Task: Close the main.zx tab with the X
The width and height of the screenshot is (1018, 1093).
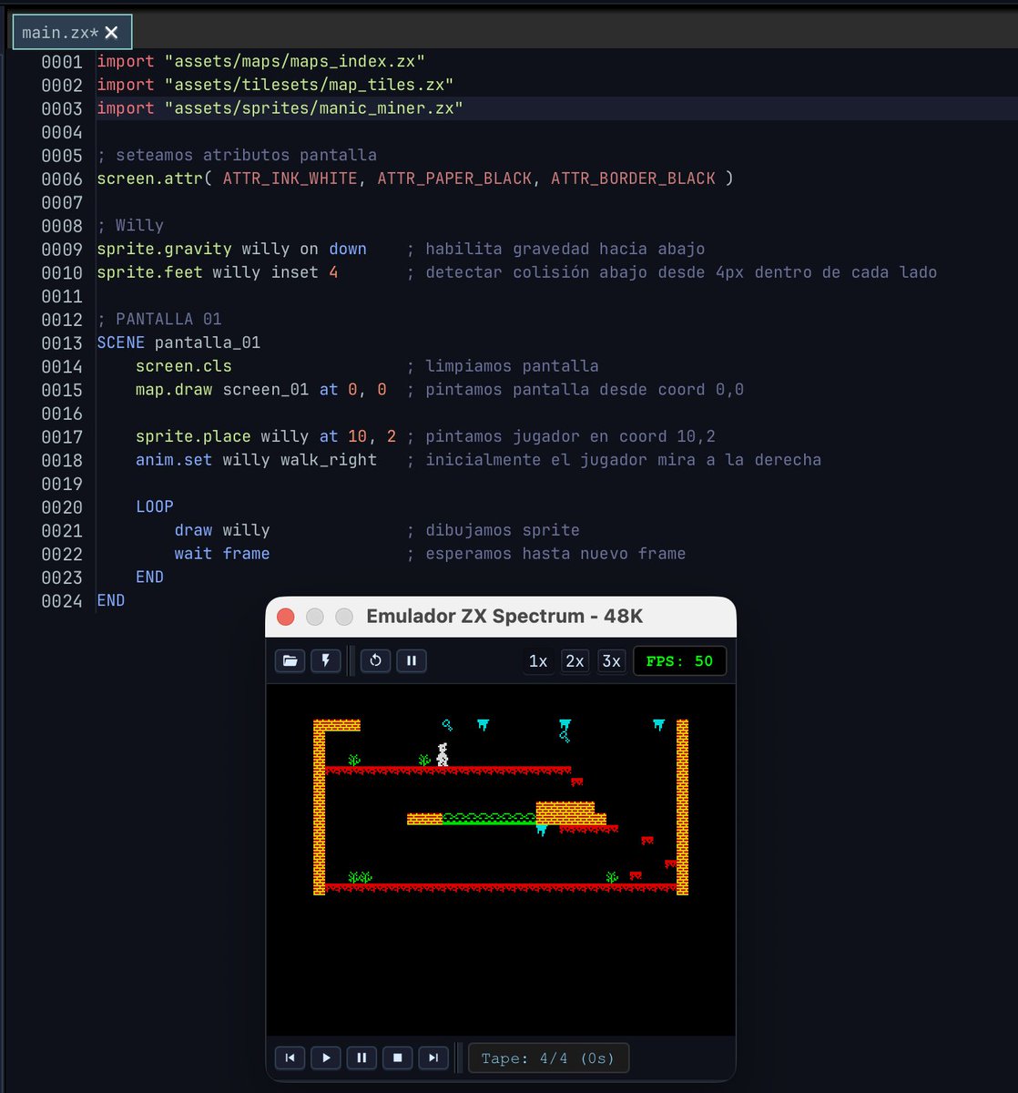Action: click(111, 33)
